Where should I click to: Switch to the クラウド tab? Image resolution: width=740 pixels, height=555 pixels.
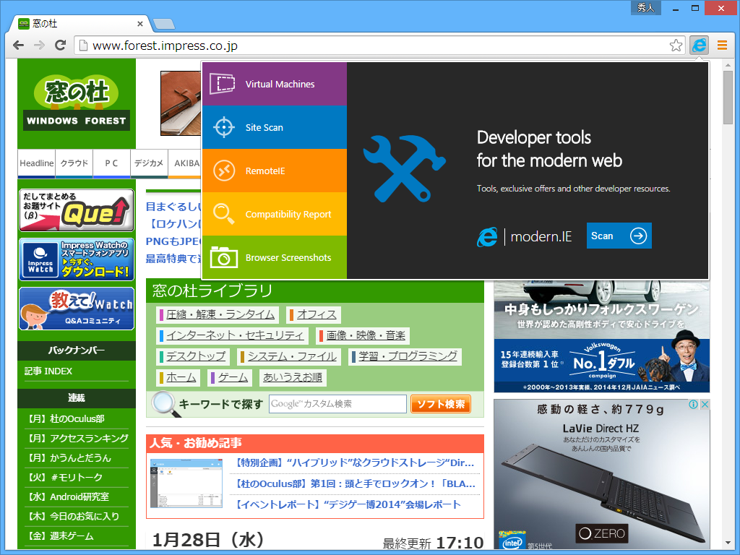(74, 164)
